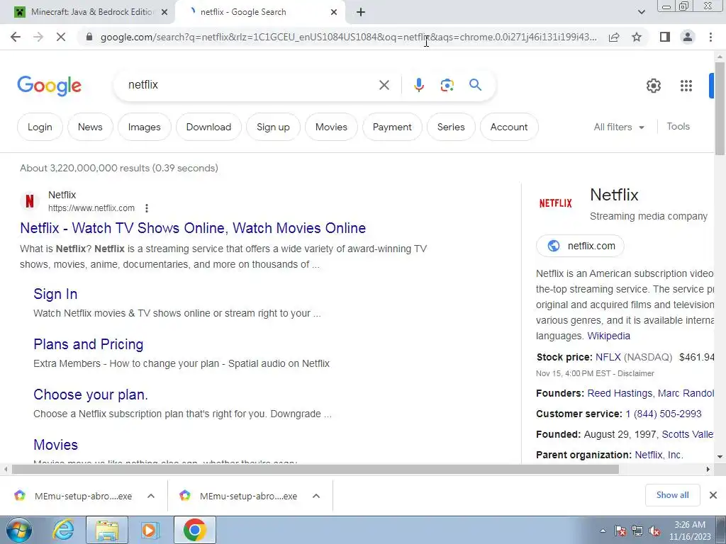Share this page via the share icon
Image resolution: width=726 pixels, height=544 pixels.
(614, 37)
